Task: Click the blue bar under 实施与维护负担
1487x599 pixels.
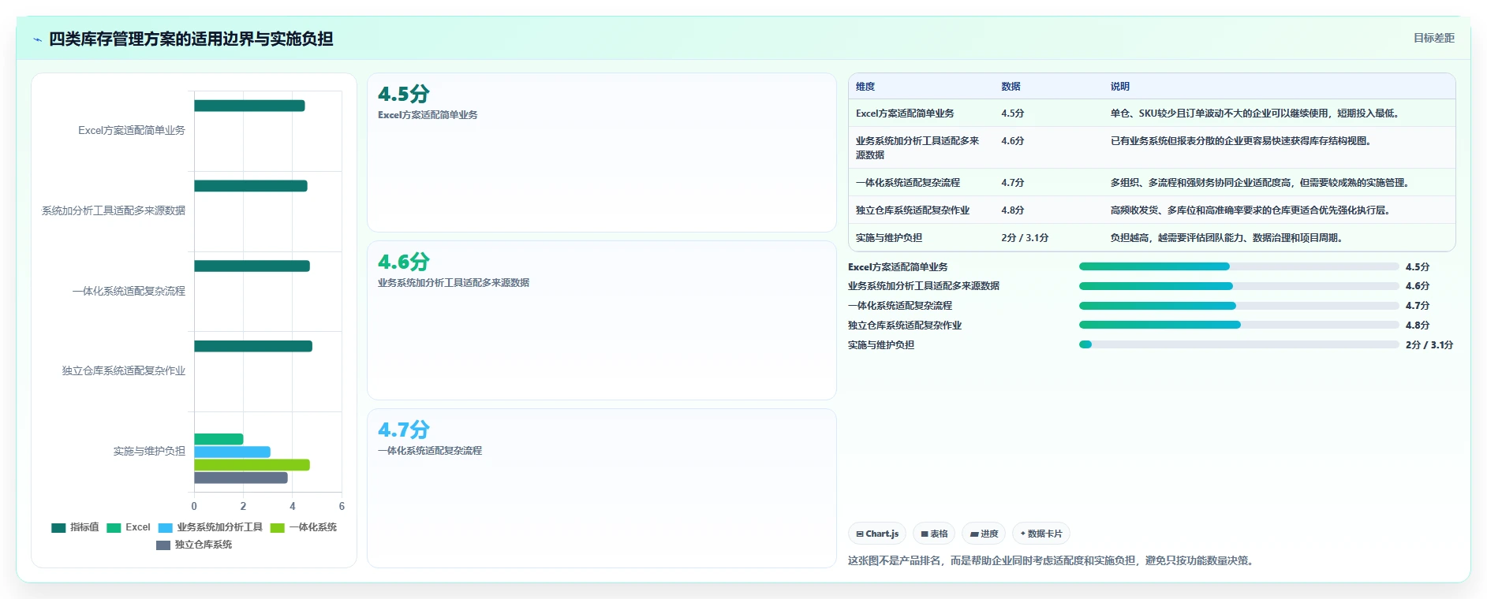Action: coord(232,452)
